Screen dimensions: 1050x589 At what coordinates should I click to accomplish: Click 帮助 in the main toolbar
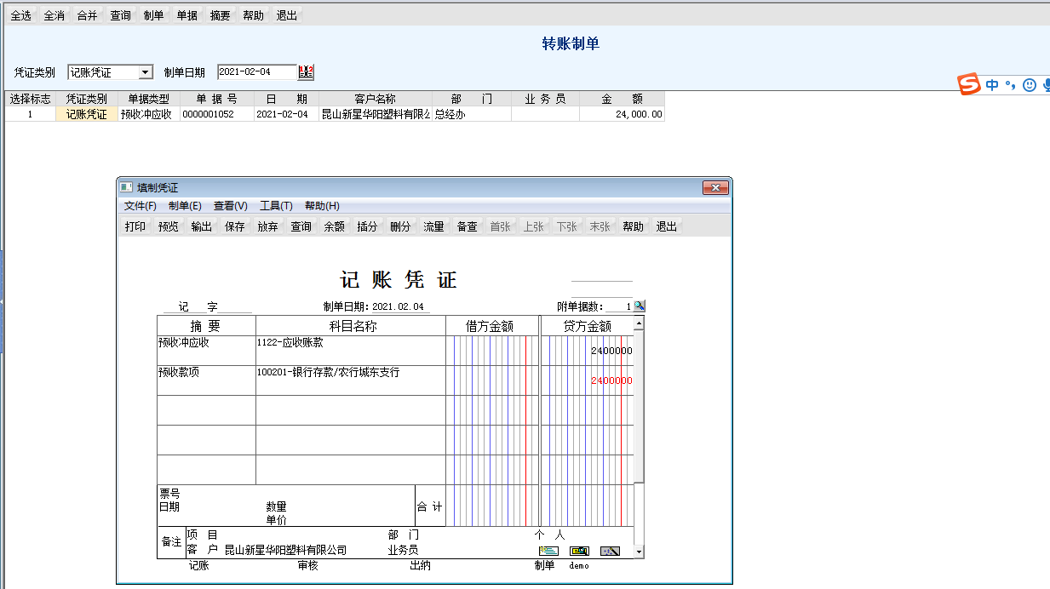[x=253, y=15]
